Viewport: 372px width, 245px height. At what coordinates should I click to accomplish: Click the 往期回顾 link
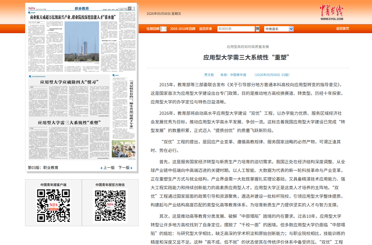[153, 29]
